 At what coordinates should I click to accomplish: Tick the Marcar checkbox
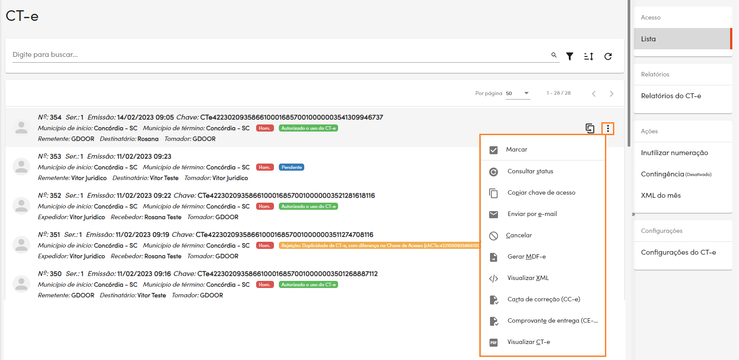click(494, 150)
